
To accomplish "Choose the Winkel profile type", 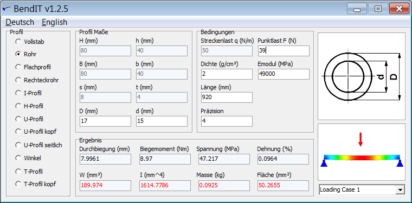I will pyautogui.click(x=28, y=158).
